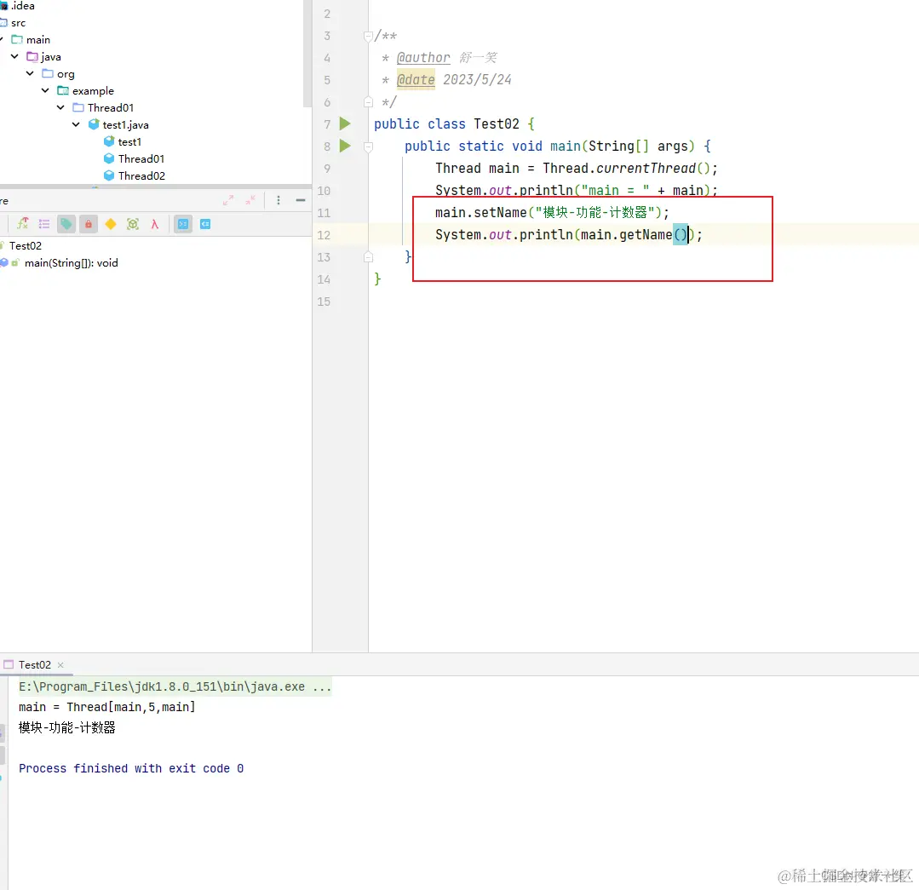Toggle the yellow diamond inherited filter
Image resolution: width=919 pixels, height=890 pixels.
[x=111, y=224]
